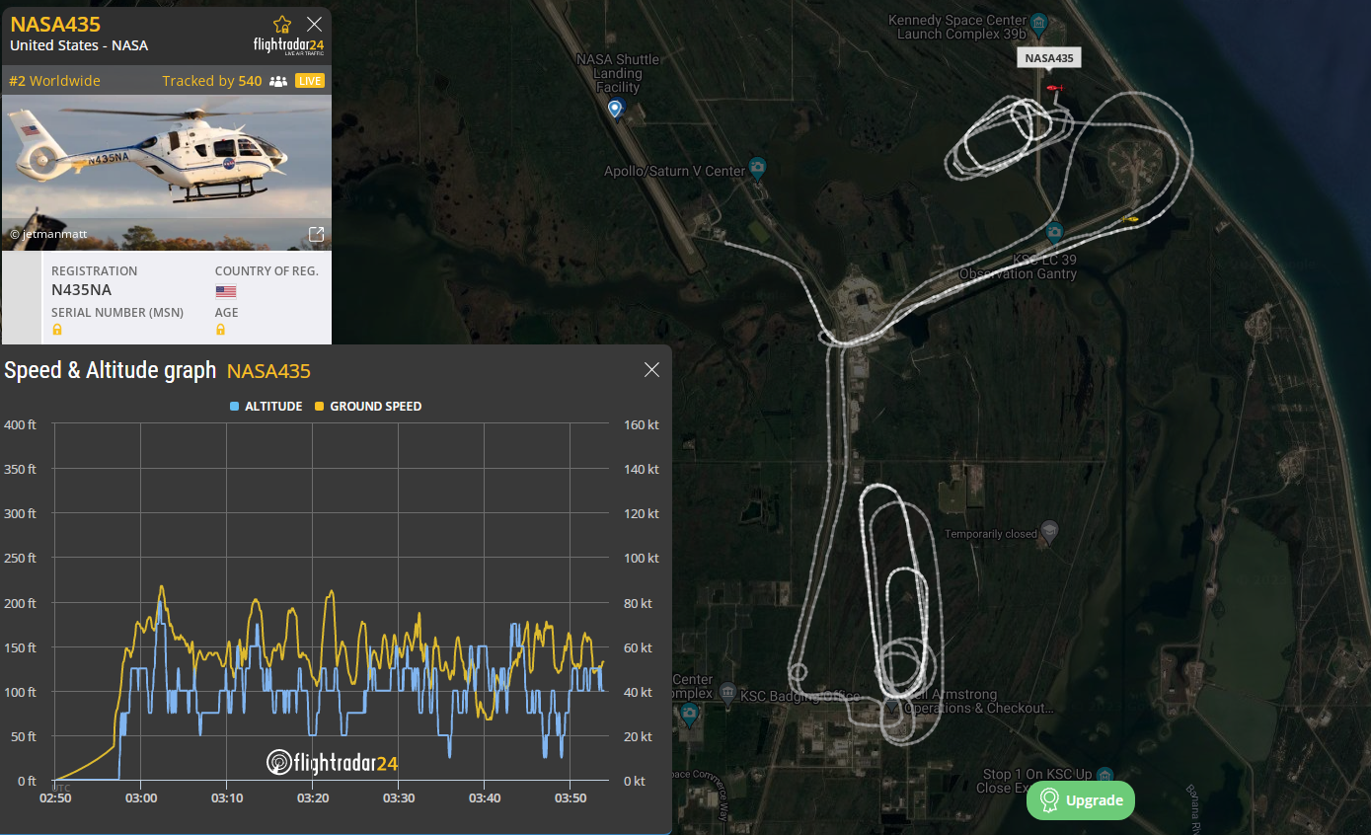Screen dimensions: 1371x835
Task: Click the NASA435 title in the info panel
Action: click(x=55, y=24)
